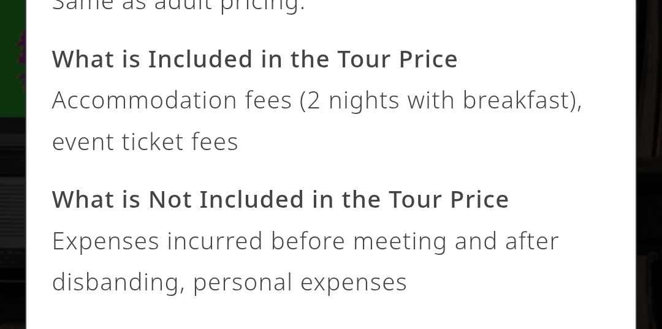Click the green backdrop area left of the dialog
The image size is (662, 329).
[x=13, y=59]
